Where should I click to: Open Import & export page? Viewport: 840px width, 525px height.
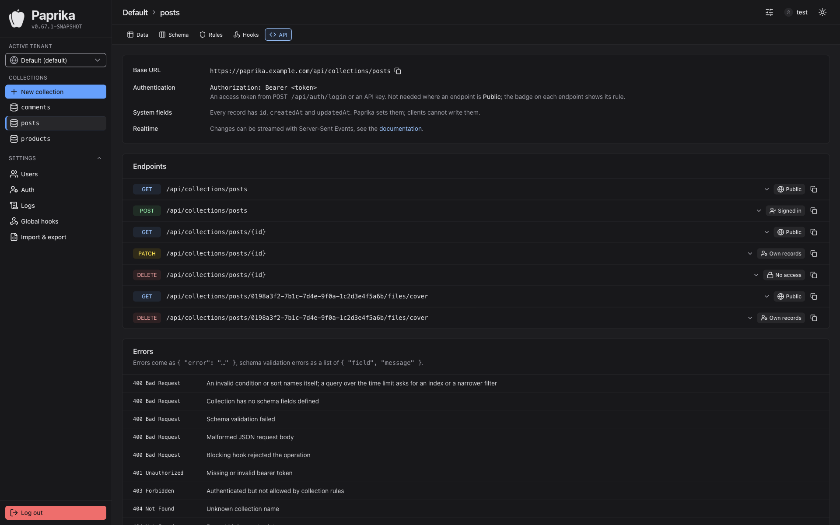click(56, 237)
